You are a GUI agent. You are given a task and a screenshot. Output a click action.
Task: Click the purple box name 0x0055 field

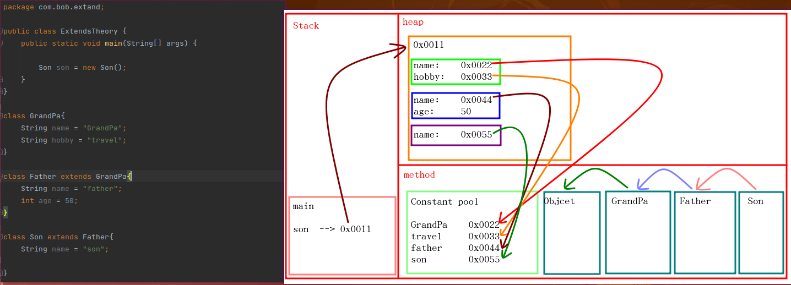(452, 135)
